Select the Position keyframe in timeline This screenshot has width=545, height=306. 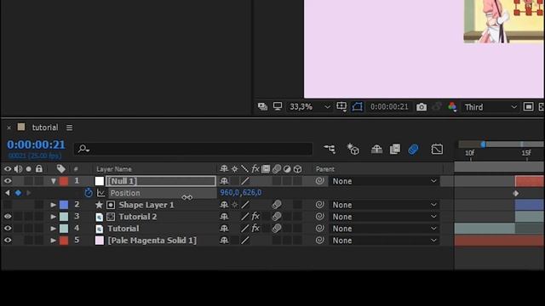pos(516,193)
